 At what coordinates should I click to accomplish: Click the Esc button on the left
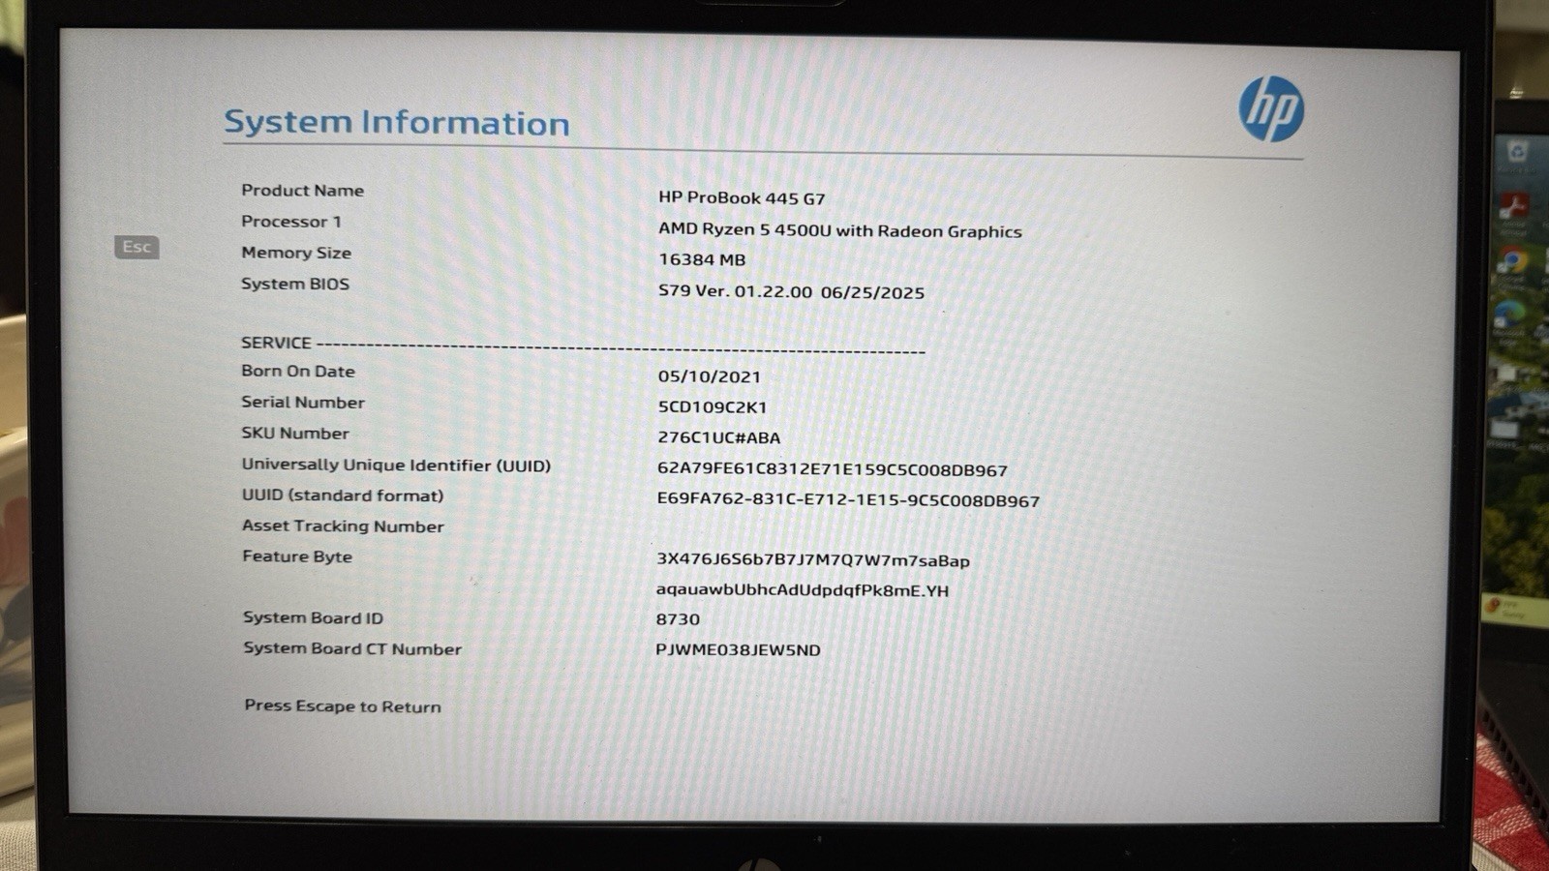click(x=137, y=247)
